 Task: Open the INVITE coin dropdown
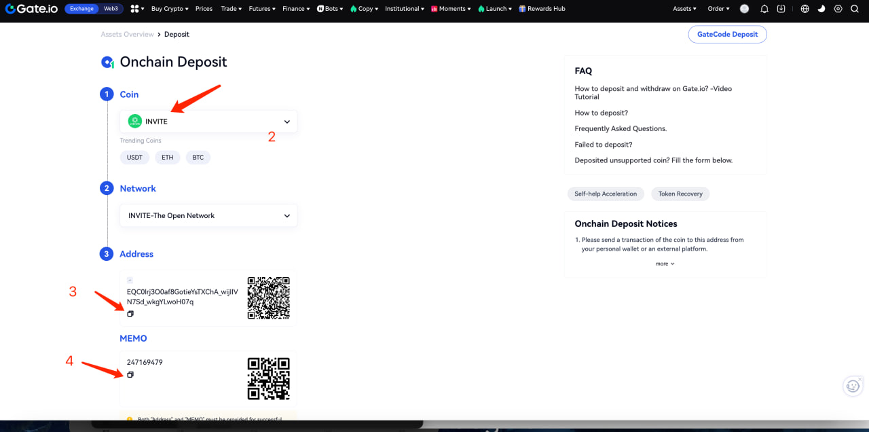(x=208, y=122)
